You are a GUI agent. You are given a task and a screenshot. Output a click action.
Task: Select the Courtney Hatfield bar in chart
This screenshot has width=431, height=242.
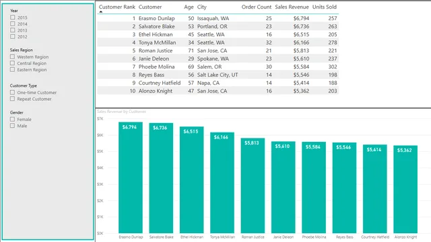374,189
